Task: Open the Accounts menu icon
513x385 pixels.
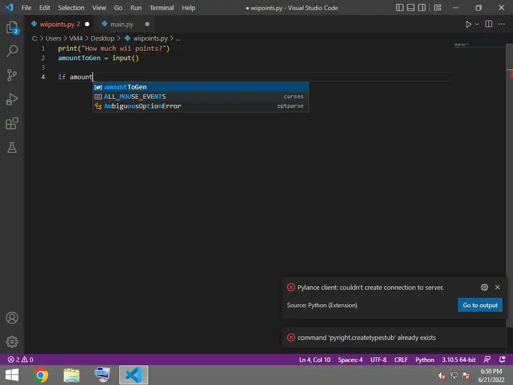Action: (x=12, y=318)
